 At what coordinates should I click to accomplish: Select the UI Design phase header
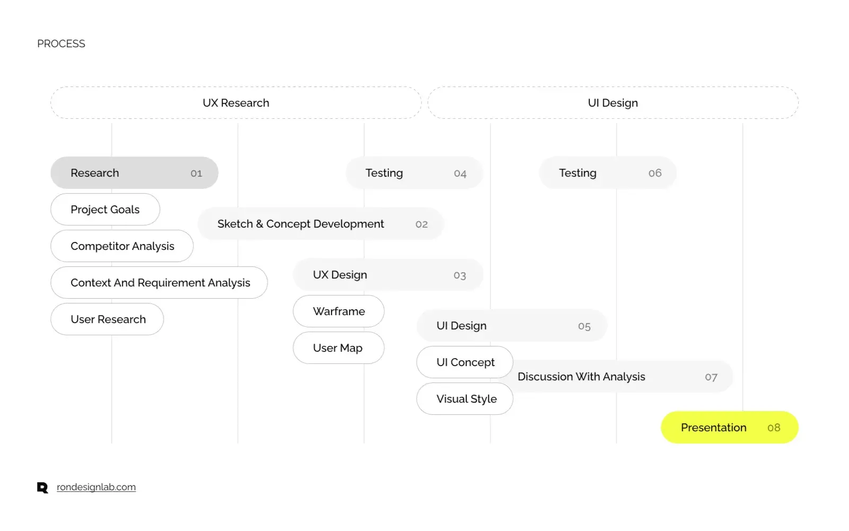[x=613, y=103]
